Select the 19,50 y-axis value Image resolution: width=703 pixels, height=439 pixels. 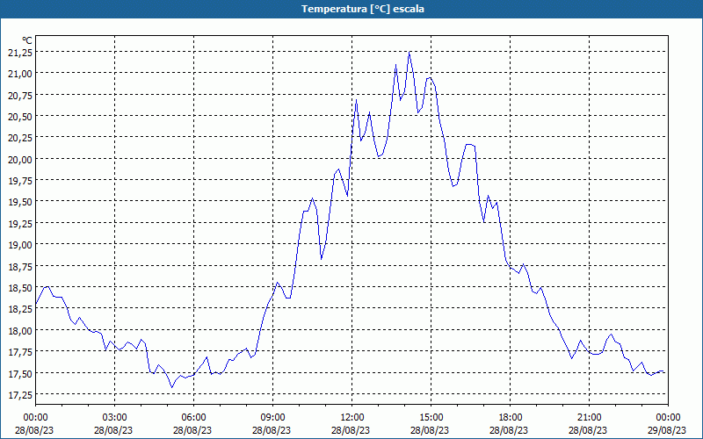(x=20, y=202)
